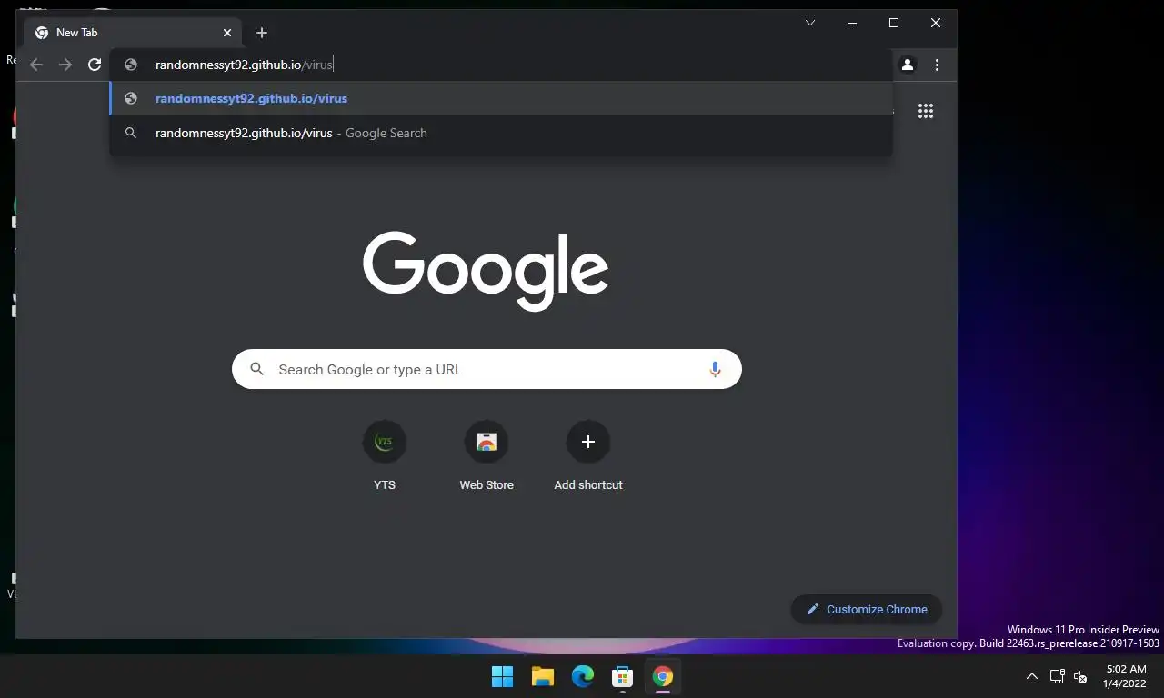Open the Windows Start menu
1164x698 pixels.
(x=502, y=676)
